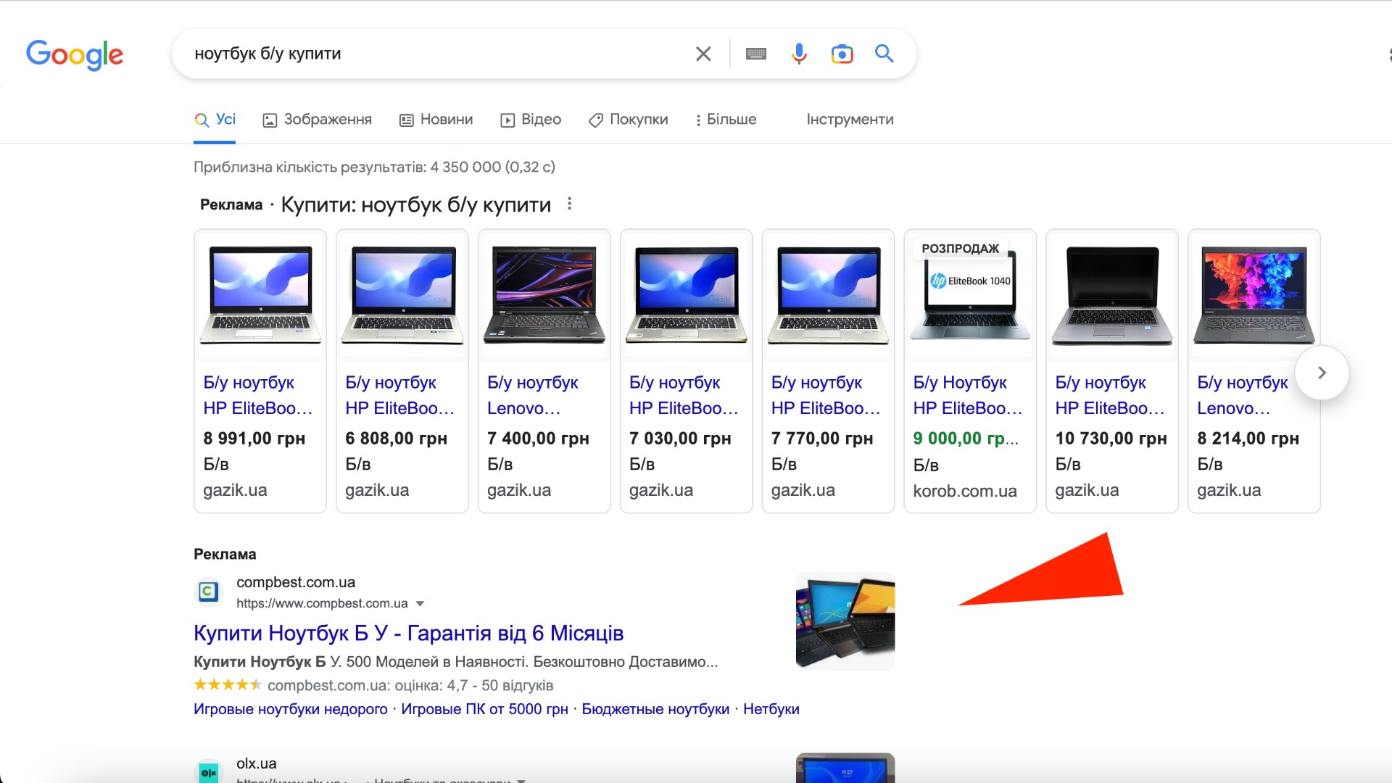Screen dimensions: 1392x783
Task: Click the next arrow of the product carousel
Action: [x=1322, y=373]
